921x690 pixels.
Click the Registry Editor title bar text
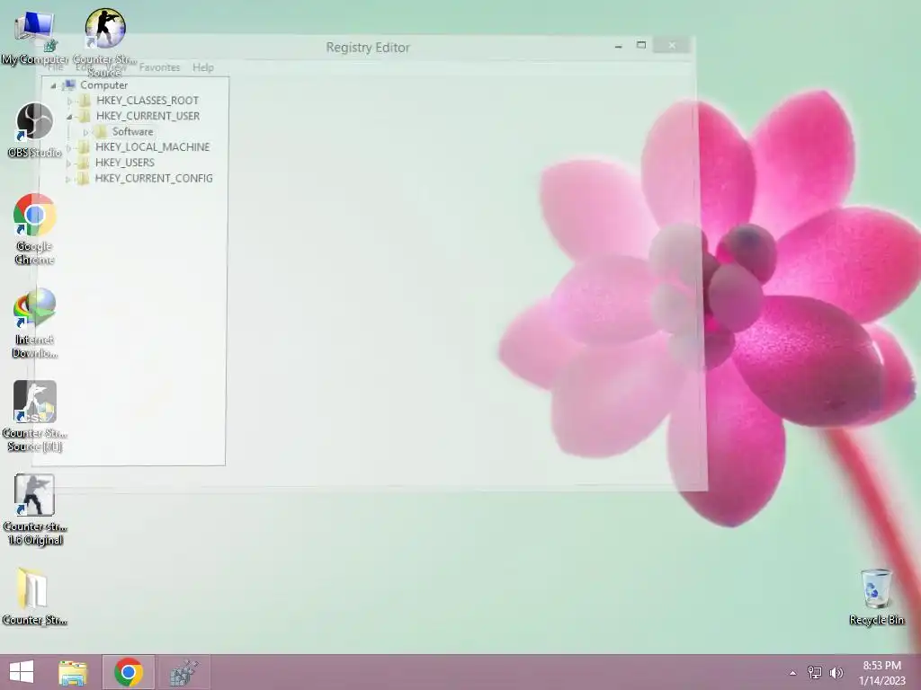pyautogui.click(x=368, y=48)
